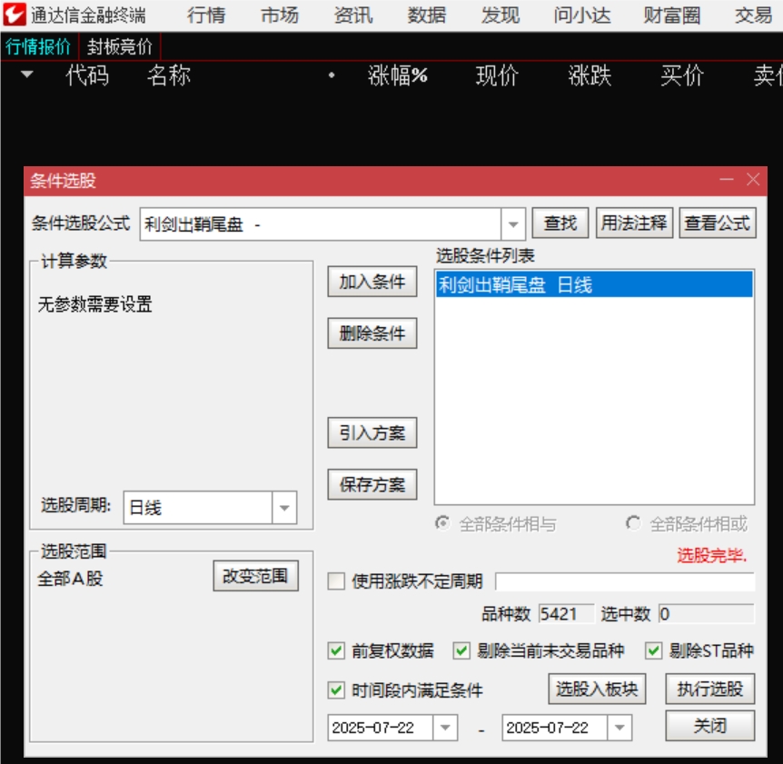Open the end date picker arrow
Screen dimensions: 783x764
(619, 728)
